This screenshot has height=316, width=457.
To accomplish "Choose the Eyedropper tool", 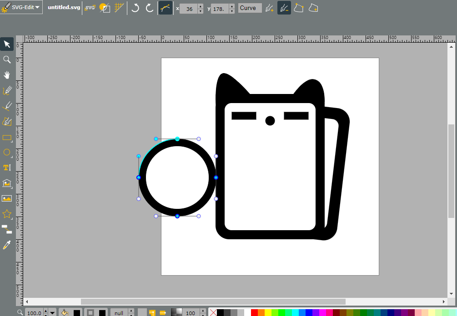I will pos(7,245).
